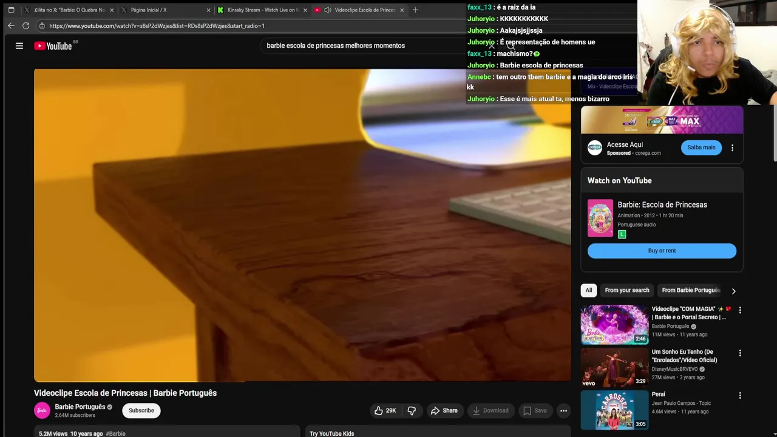This screenshot has width=777, height=437.
Task: Open the tab actions icon at far left of tab bar
Action: 11,10
